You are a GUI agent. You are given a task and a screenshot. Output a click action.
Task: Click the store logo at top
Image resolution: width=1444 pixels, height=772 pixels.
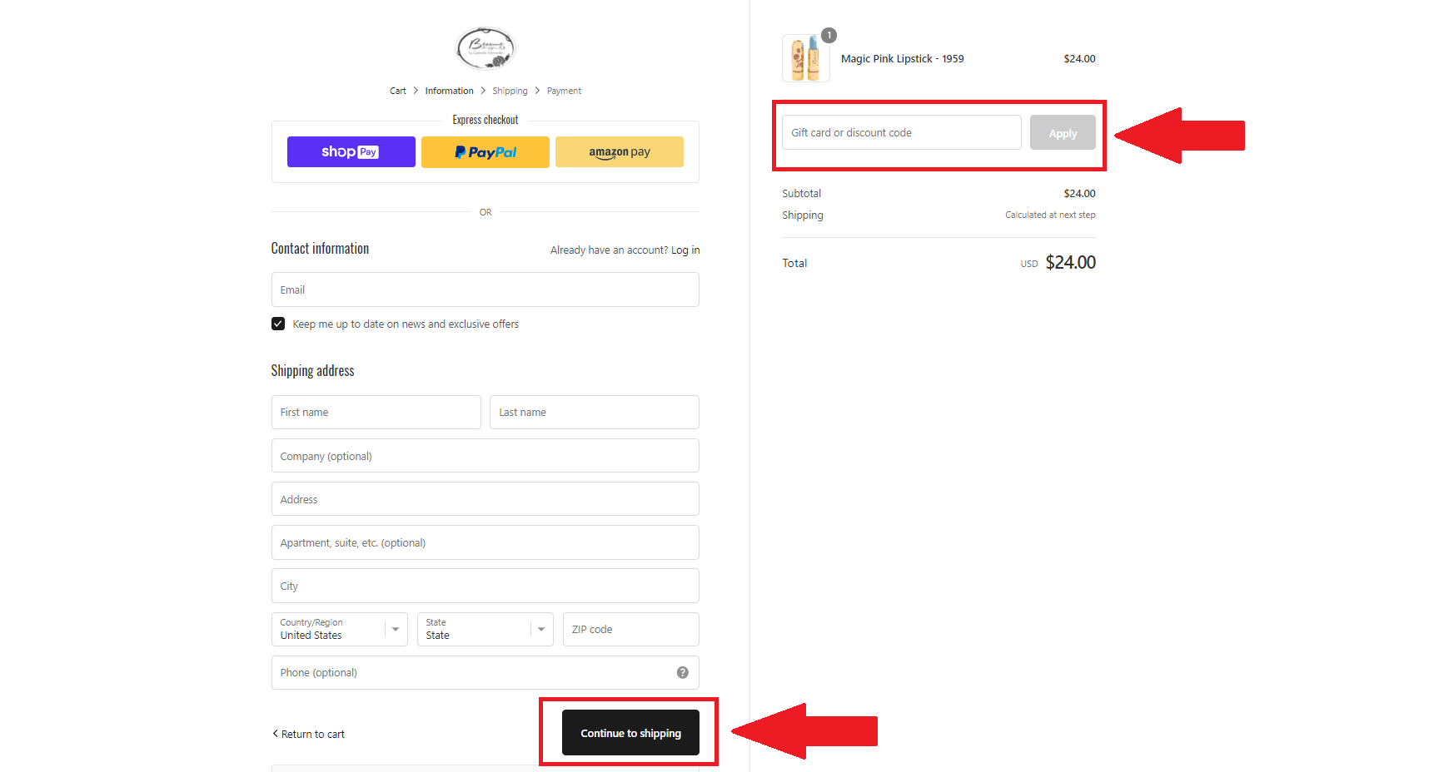point(485,48)
